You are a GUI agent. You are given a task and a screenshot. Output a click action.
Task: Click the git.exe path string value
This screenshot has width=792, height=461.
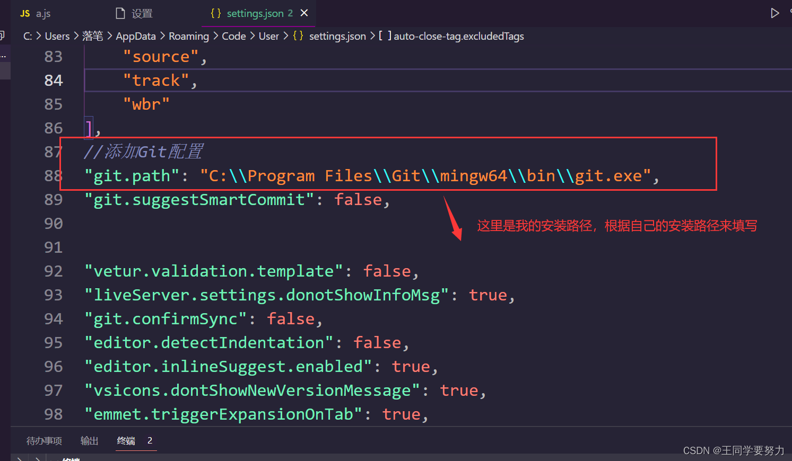click(425, 176)
